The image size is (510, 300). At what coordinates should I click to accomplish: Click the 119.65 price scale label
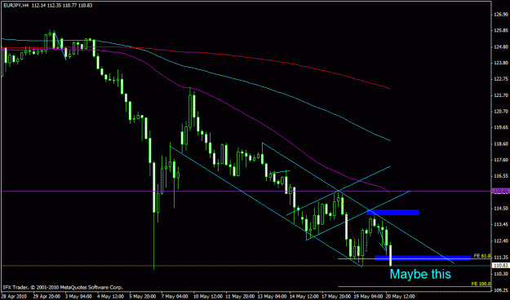(501, 127)
